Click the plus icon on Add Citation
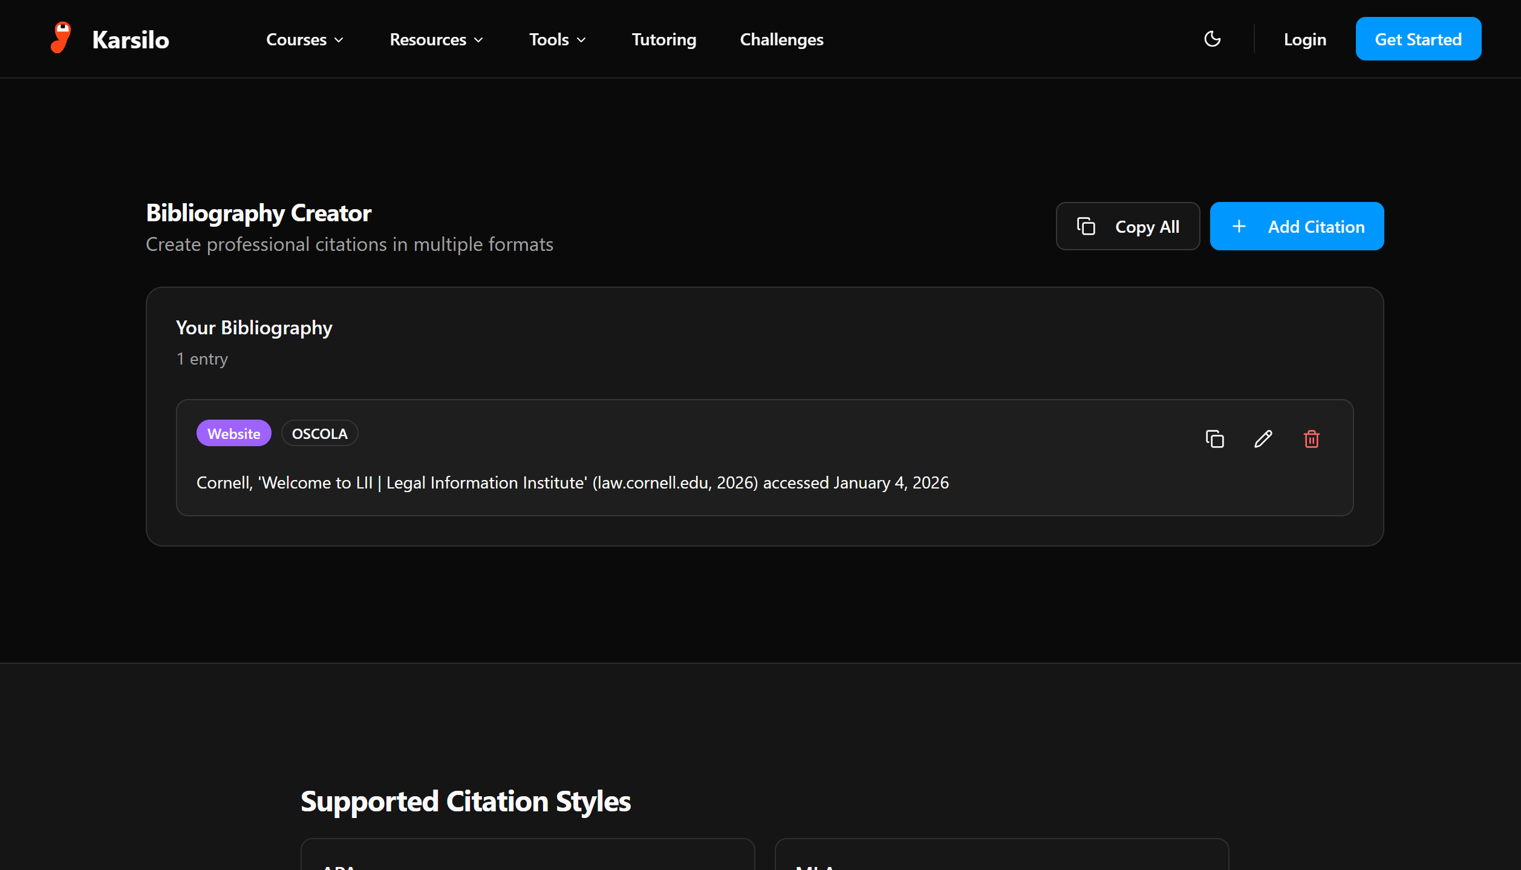This screenshot has width=1521, height=870. coord(1239,227)
